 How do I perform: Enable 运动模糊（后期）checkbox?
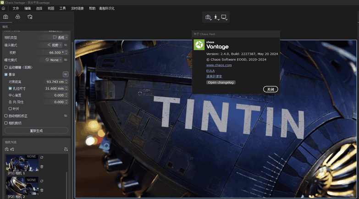pos(6,67)
